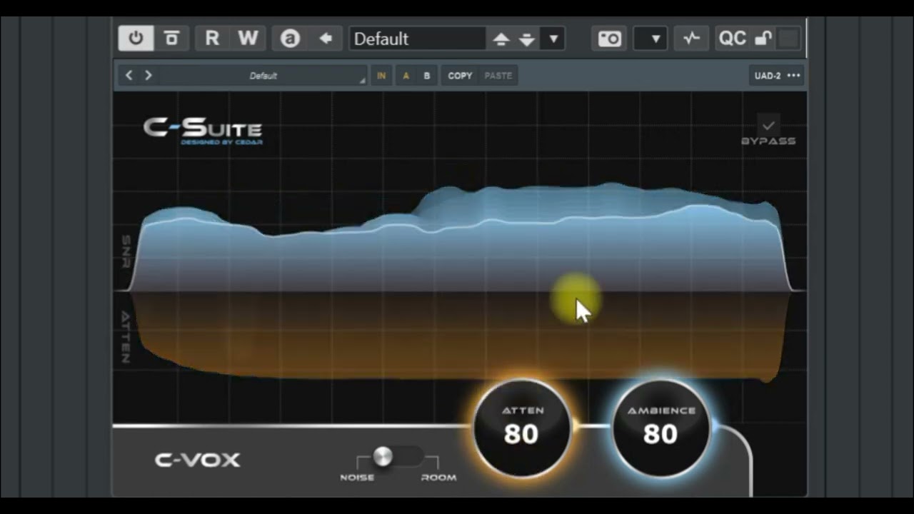The image size is (914, 514).
Task: Click the SNR axis label
Action: pos(126,251)
